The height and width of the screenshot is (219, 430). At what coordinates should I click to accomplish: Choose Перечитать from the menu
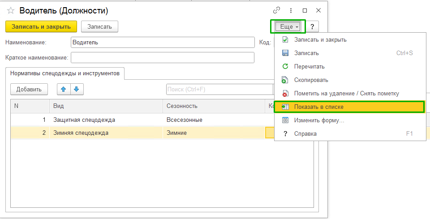click(309, 66)
